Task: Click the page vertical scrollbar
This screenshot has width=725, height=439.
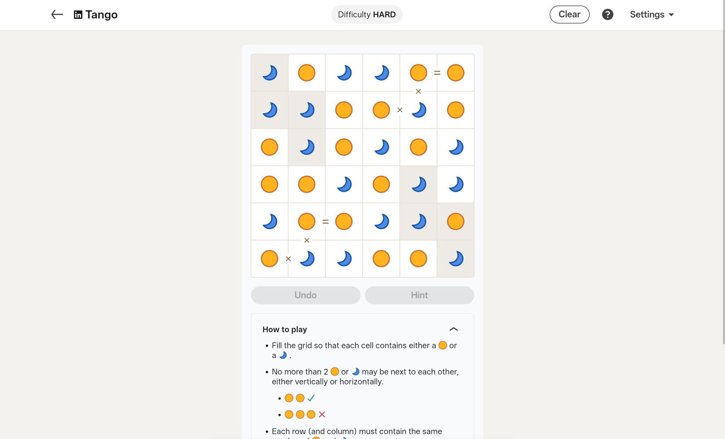Action: point(723,181)
